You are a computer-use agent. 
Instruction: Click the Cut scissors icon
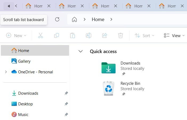pos(41,35)
